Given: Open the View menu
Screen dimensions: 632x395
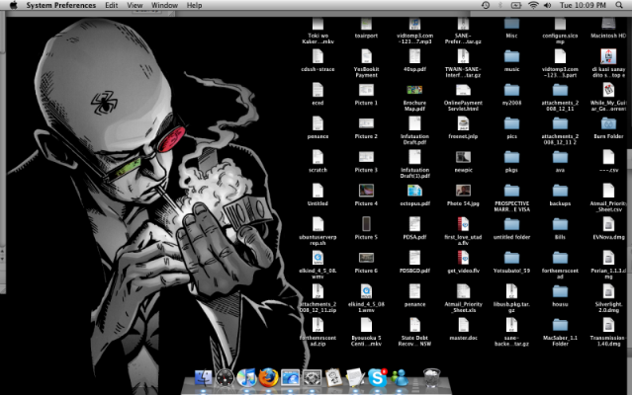Looking at the screenshot, I should (135, 5).
